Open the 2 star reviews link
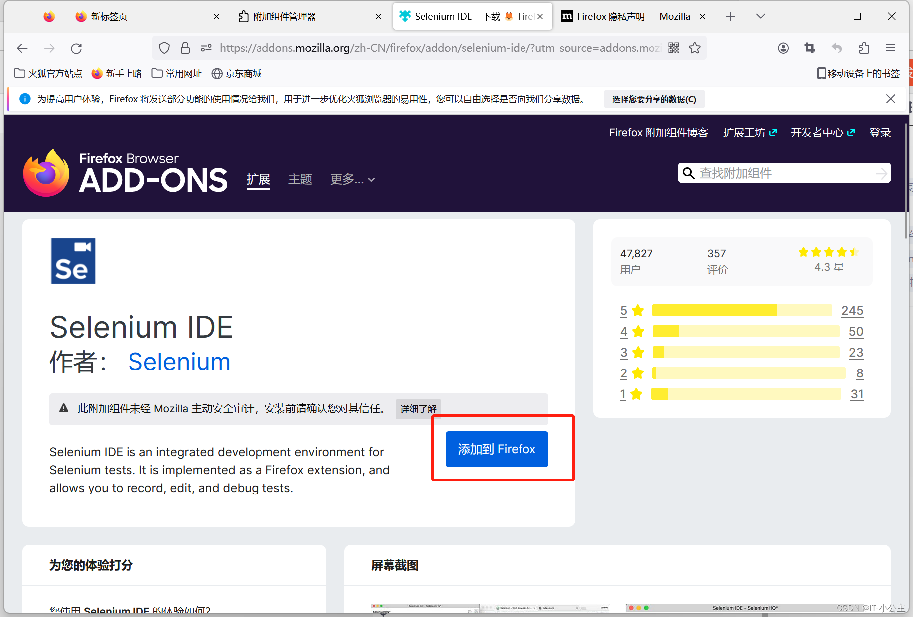The width and height of the screenshot is (913, 617). point(624,373)
